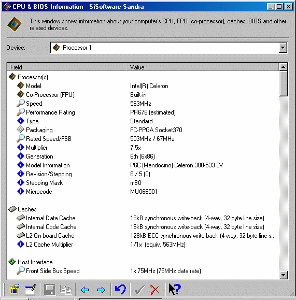Click the Stepping Mask info icon
Screen dimensions: 296x300
tap(21, 182)
